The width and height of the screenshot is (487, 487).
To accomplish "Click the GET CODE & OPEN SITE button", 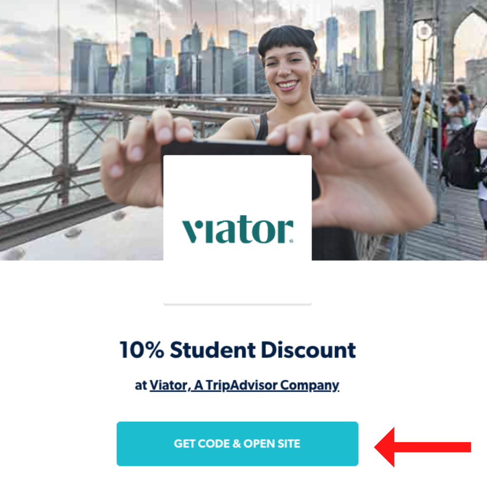I will (237, 444).
